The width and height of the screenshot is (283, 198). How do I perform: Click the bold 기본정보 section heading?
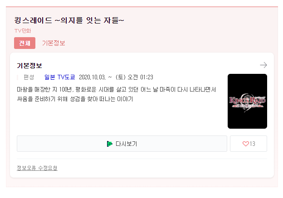(x=29, y=65)
